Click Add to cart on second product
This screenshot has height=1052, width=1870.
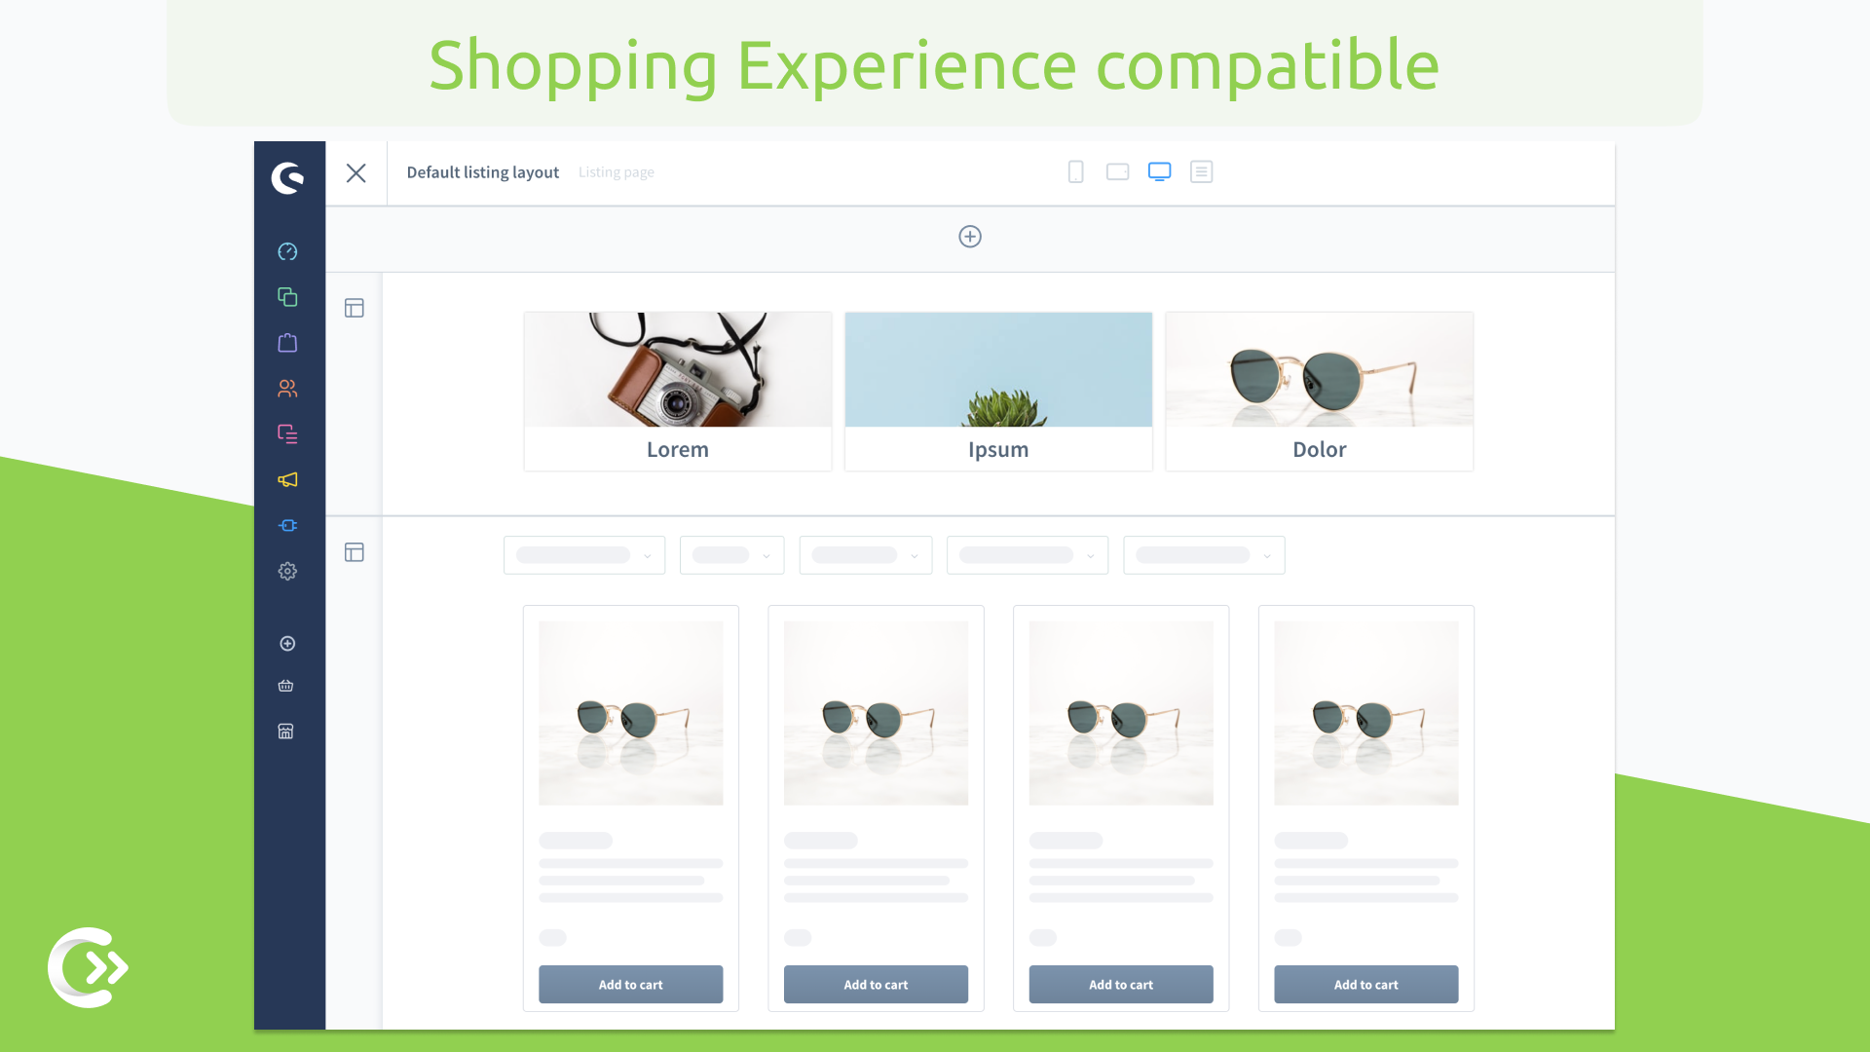click(876, 984)
